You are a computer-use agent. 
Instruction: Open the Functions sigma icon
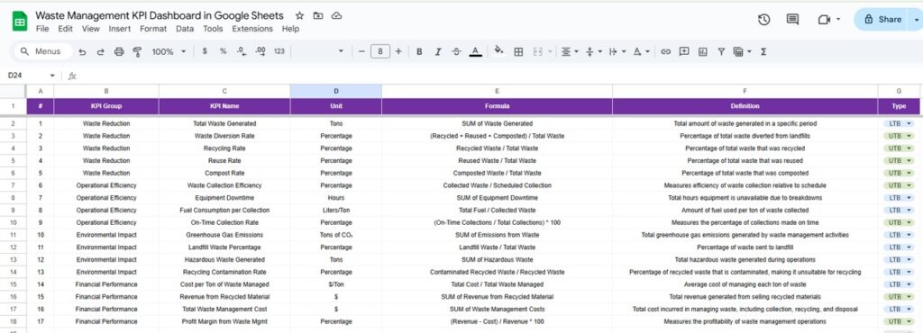coord(763,51)
